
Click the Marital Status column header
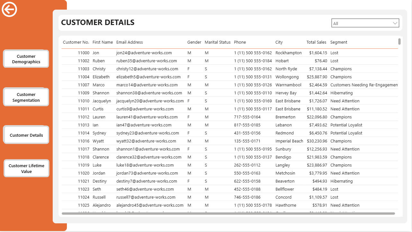(218, 42)
